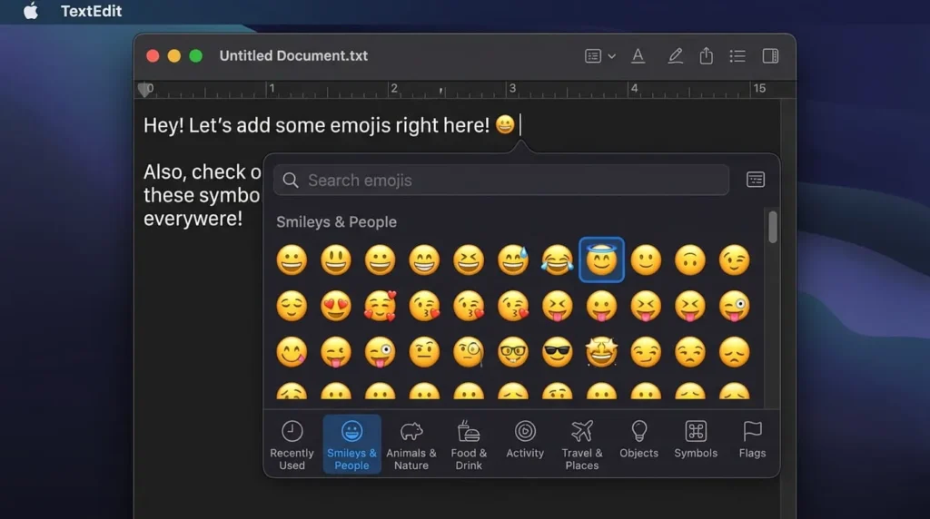Click the text 'Hey! Let's add some emojis'
The height and width of the screenshot is (519, 930).
(x=267, y=125)
